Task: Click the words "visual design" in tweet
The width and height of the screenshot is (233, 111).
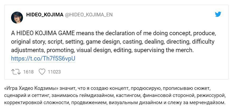Action: (x=94, y=50)
